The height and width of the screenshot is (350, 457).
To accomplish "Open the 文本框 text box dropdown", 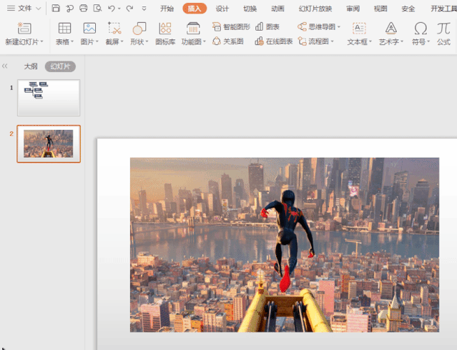I will point(359,42).
